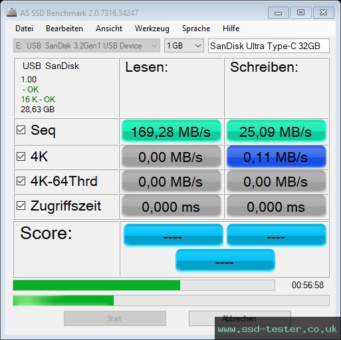Open the Bearbeiten menu
The image size is (341, 340).
click(64, 29)
